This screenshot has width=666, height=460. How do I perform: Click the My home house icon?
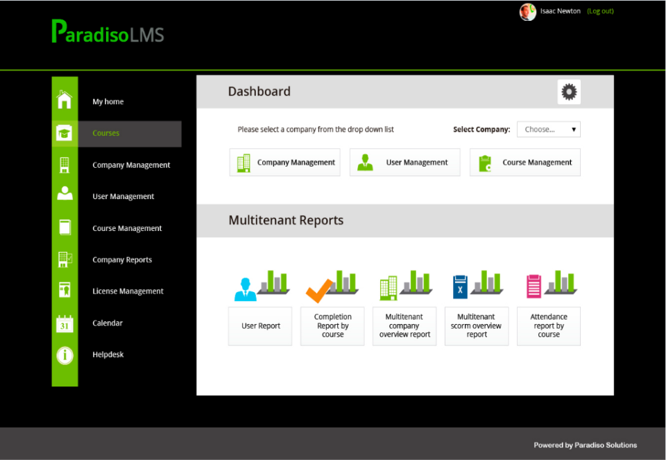[65, 100]
